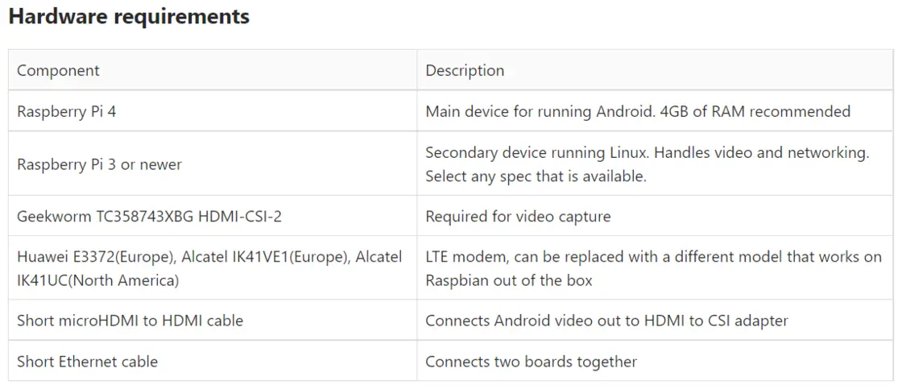
Task: Select the Raspberry Pi 3 or newer cell
Action: [x=99, y=164]
